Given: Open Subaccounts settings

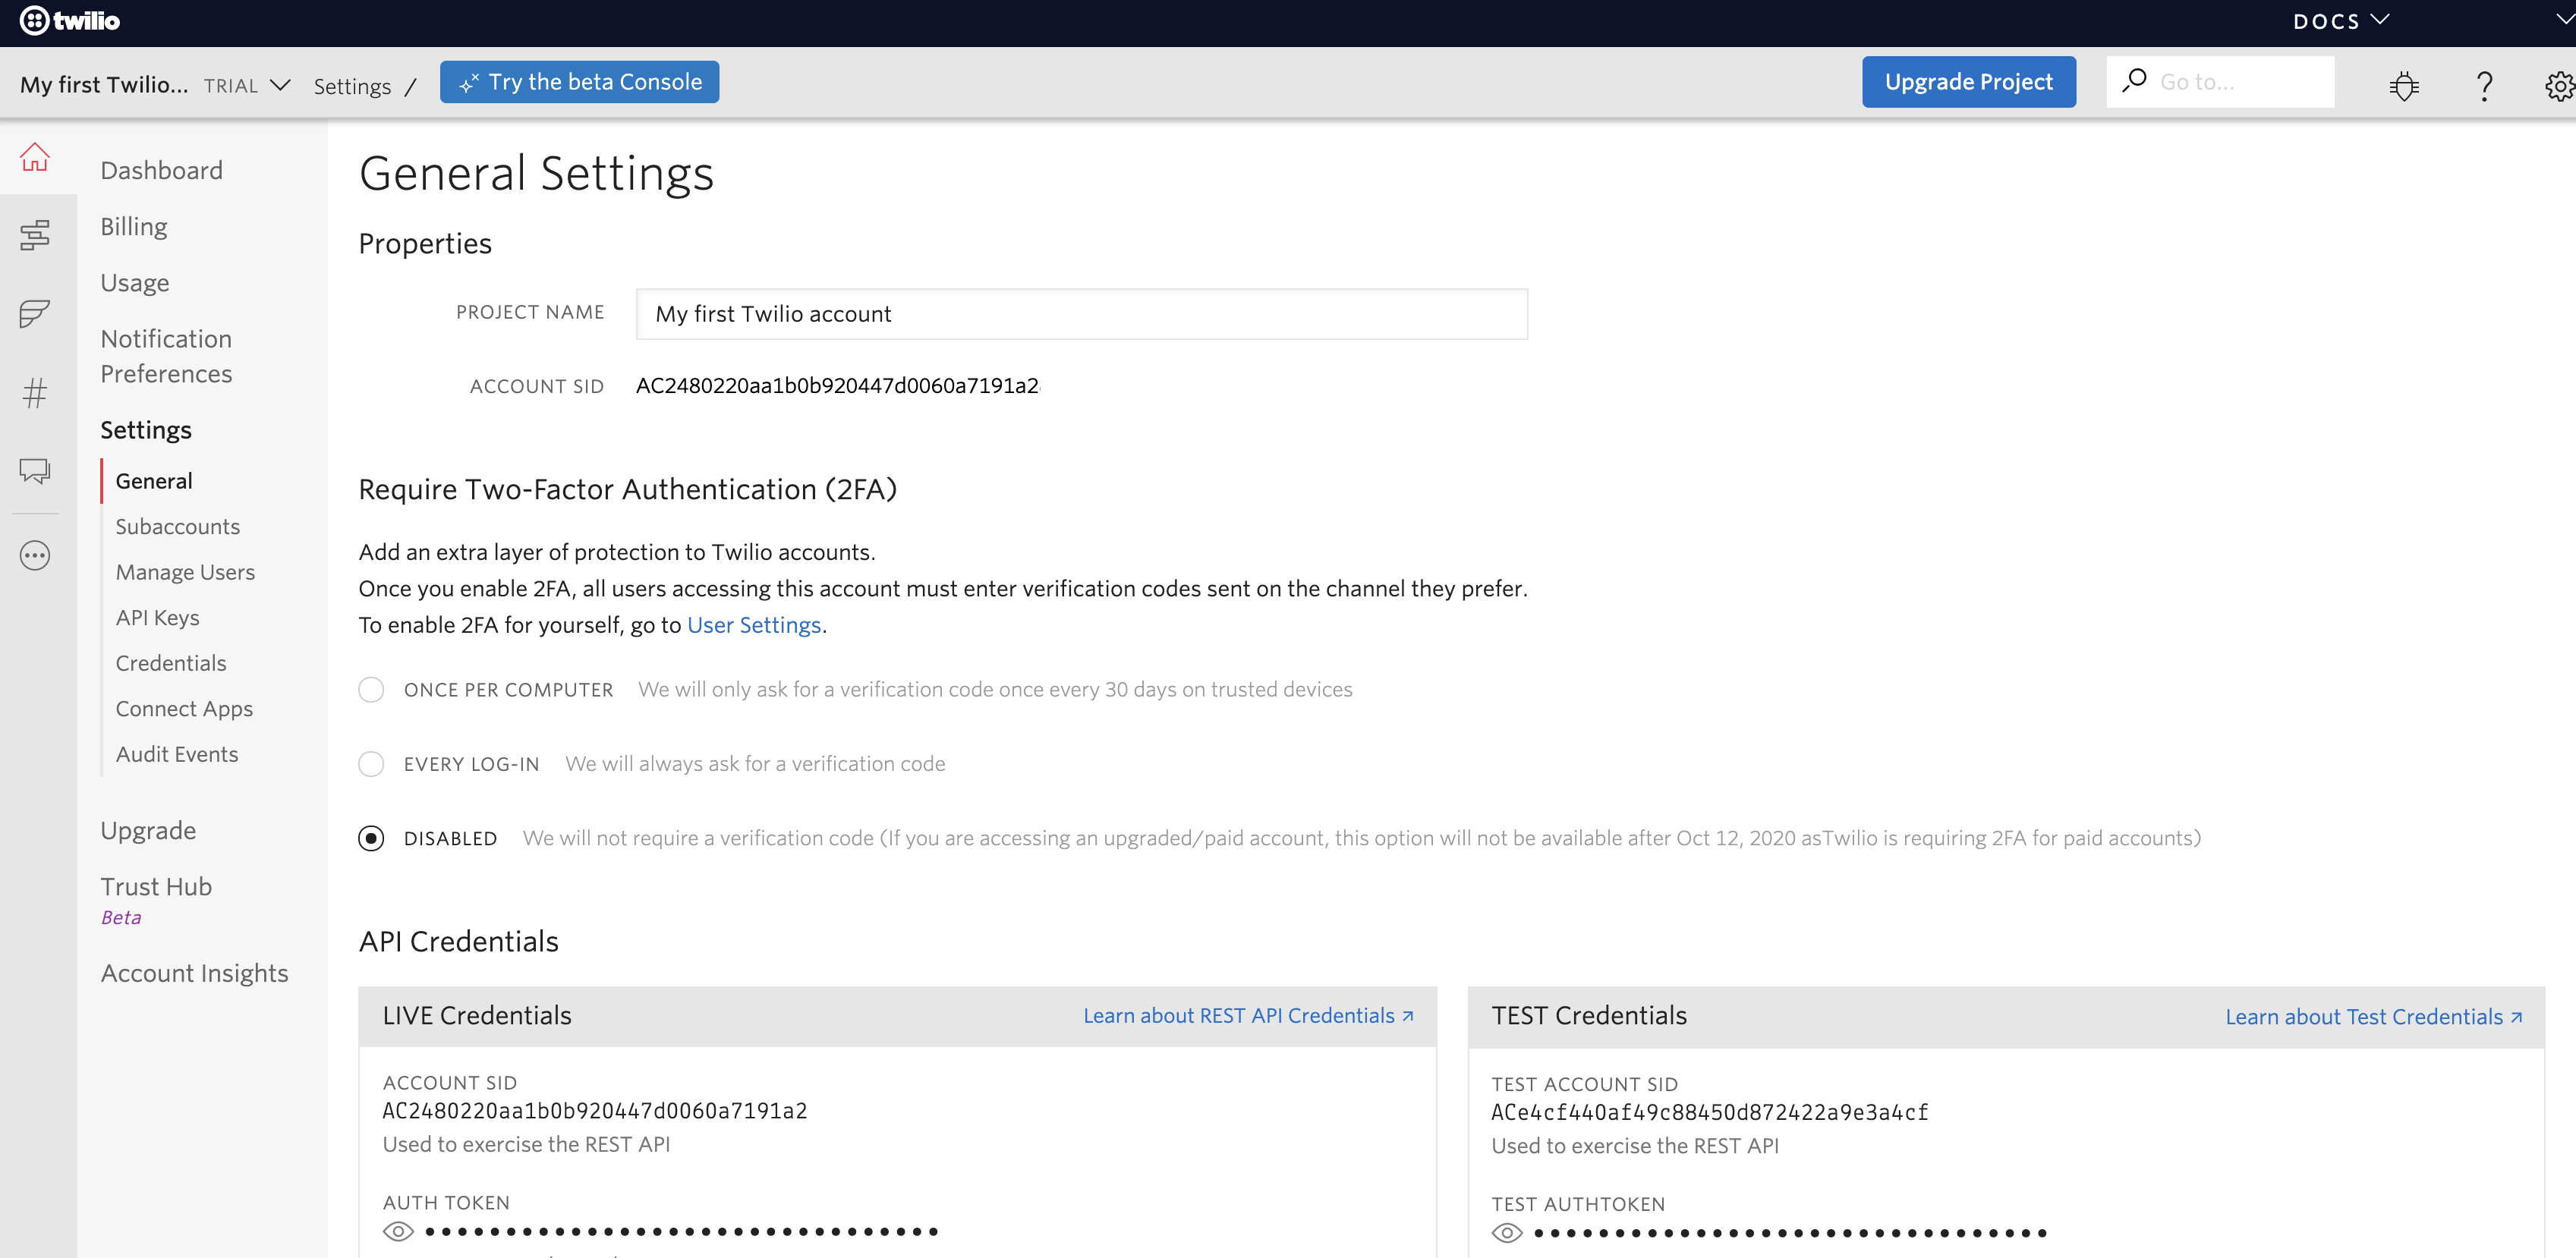Looking at the screenshot, I should (x=178, y=527).
